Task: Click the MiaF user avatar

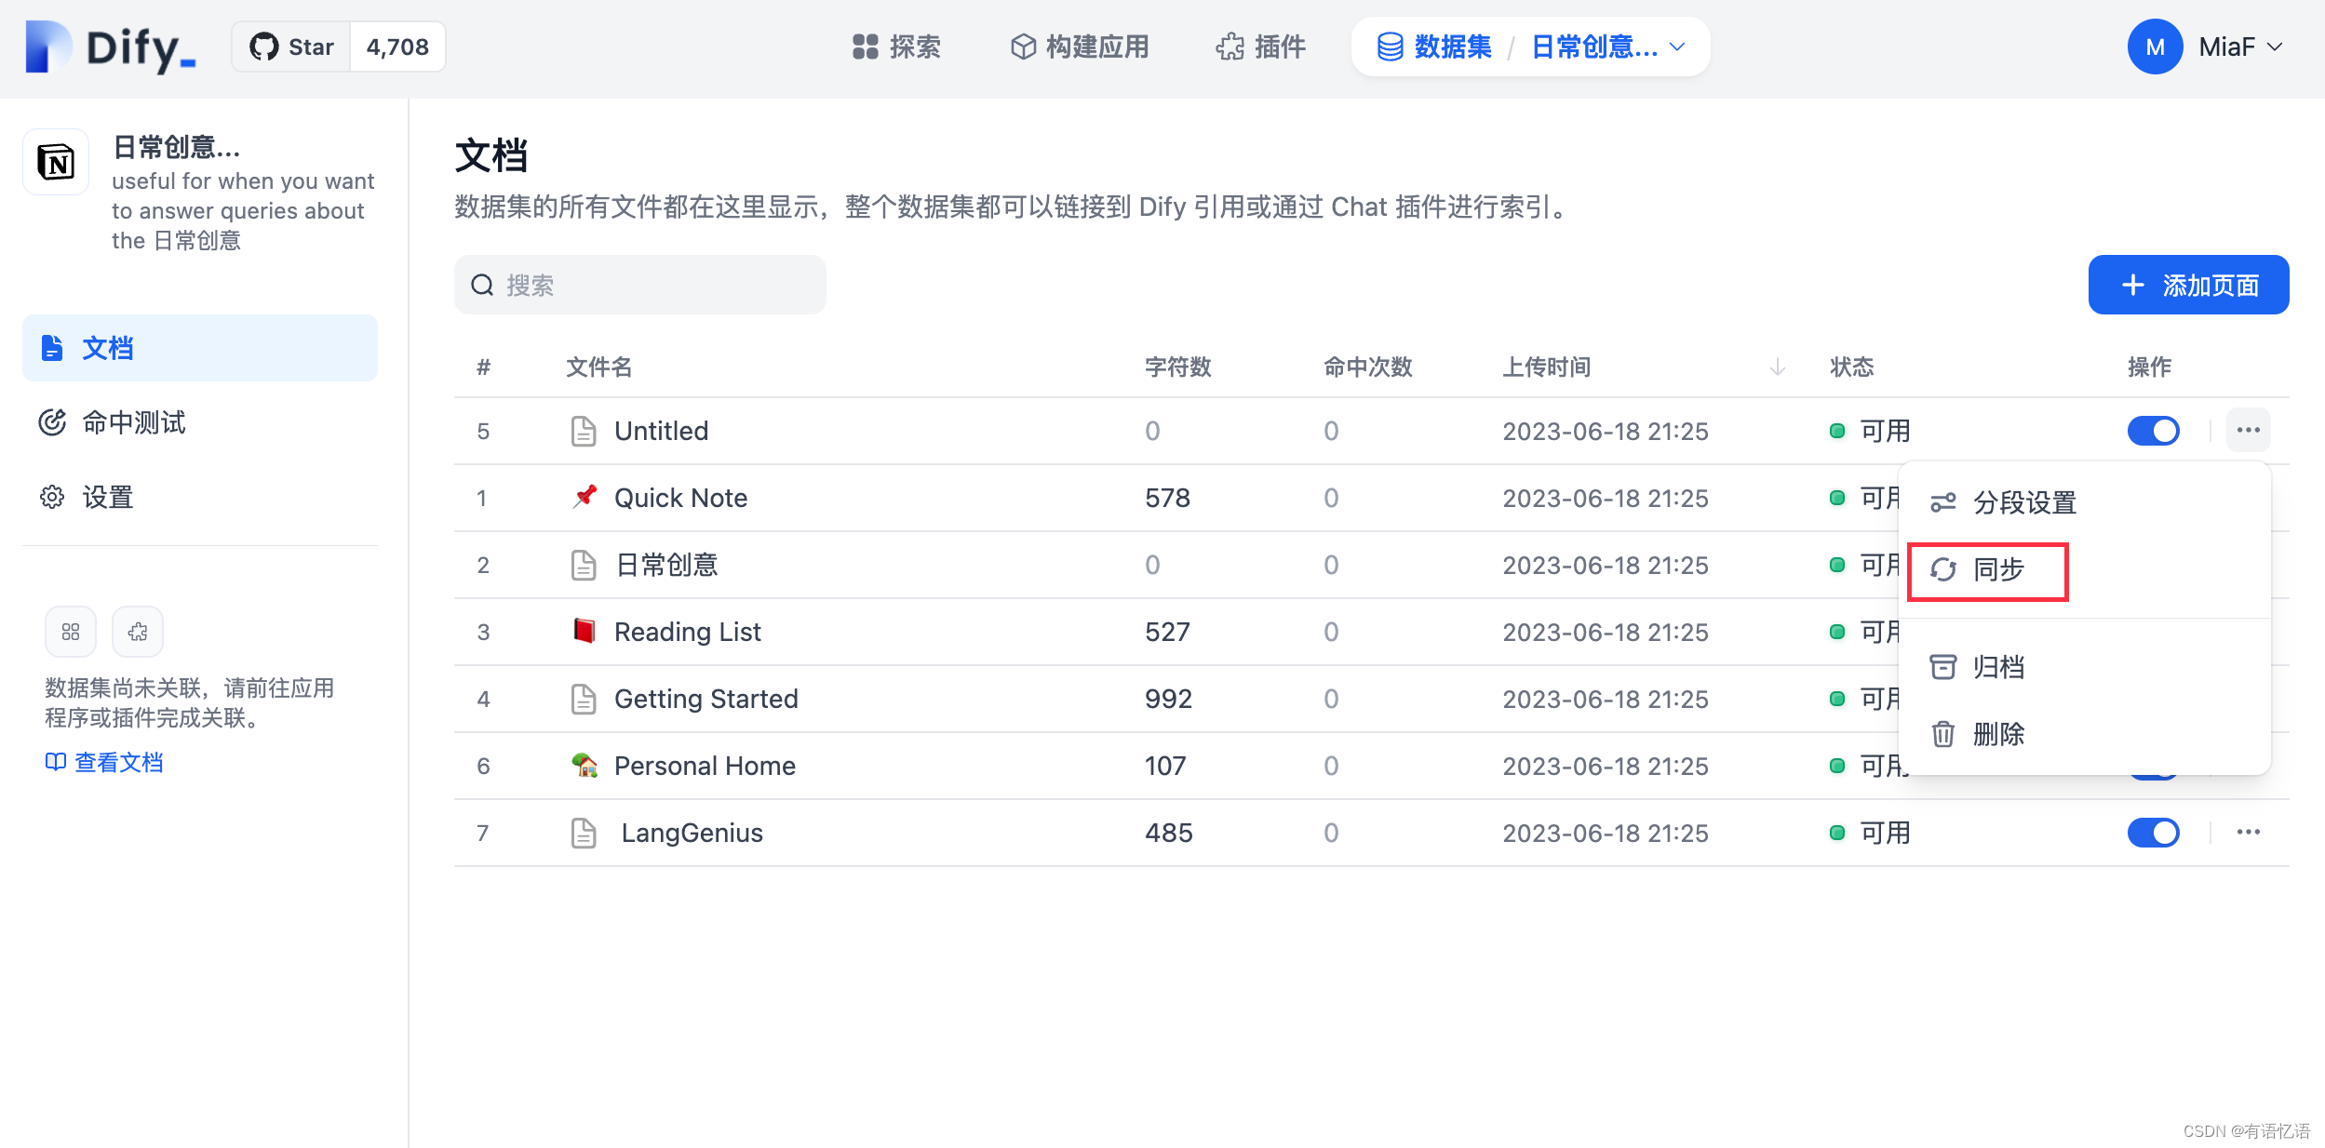Action: click(2155, 47)
